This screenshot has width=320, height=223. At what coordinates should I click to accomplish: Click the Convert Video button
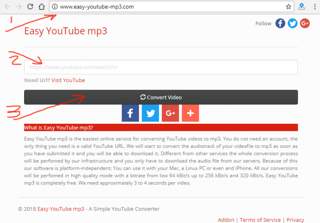coord(161,97)
